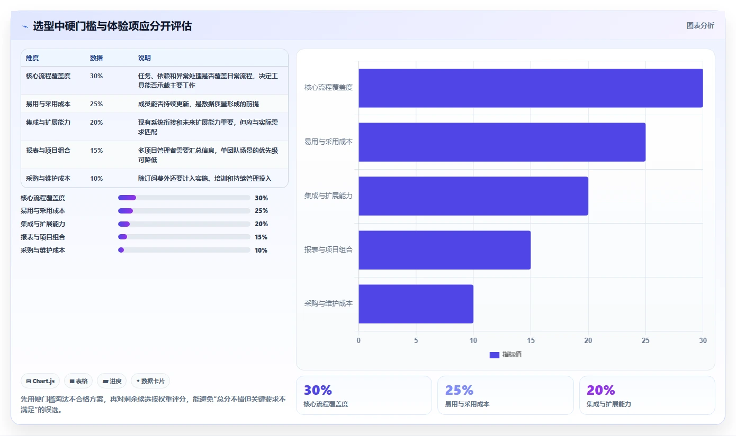
Task: Click 25% beside the 易用与采用成本 progress bar
Action: pos(261,211)
